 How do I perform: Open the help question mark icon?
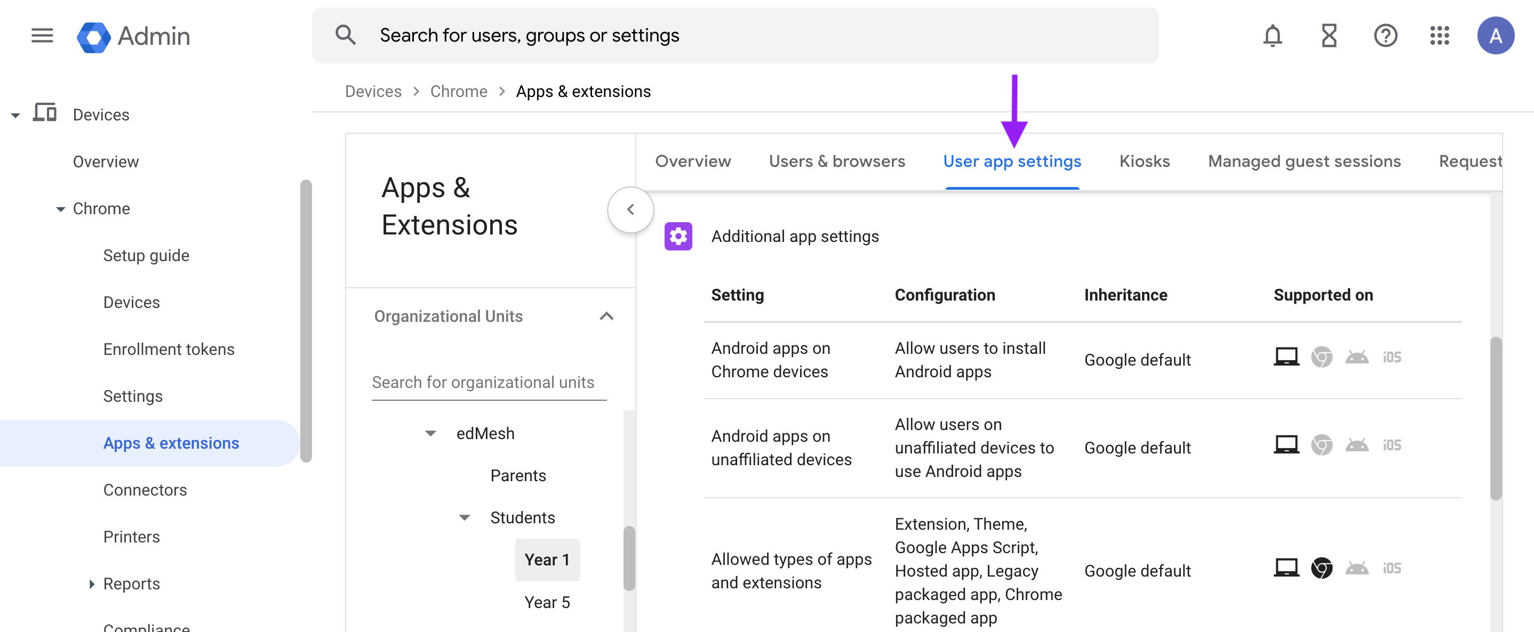[x=1385, y=36]
